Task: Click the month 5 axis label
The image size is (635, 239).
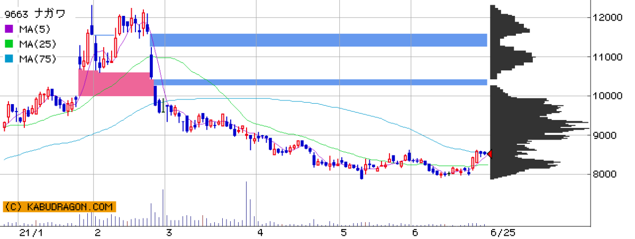Action: [343, 233]
